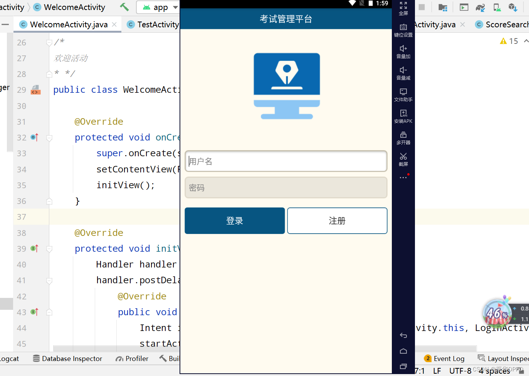Collapse onCreate method at line 32
Viewport: 529px width, 376px height.
pos(49,138)
